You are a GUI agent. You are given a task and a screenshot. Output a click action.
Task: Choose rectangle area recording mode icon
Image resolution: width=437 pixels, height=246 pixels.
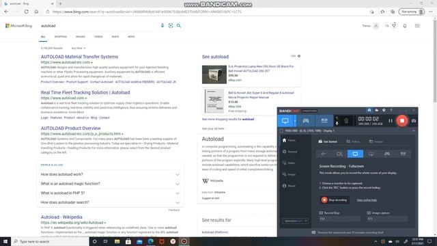tap(339, 154)
